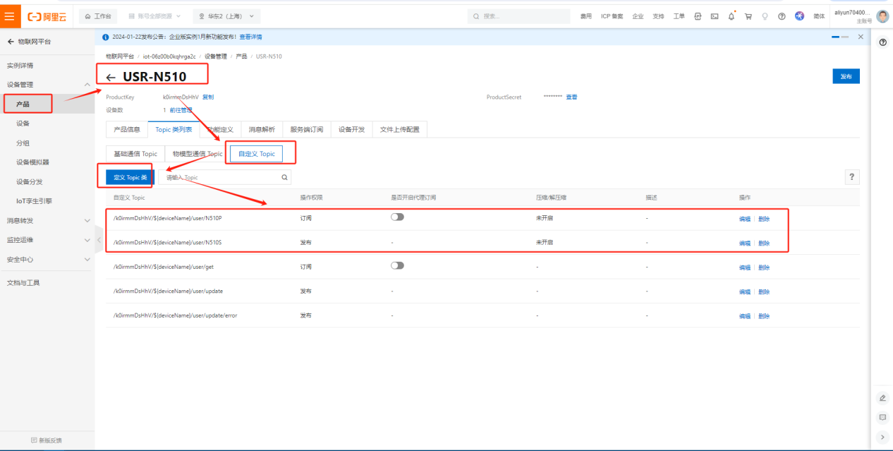Click the 请输入 Topic search field
Image resolution: width=893 pixels, height=451 pixels.
(x=222, y=178)
